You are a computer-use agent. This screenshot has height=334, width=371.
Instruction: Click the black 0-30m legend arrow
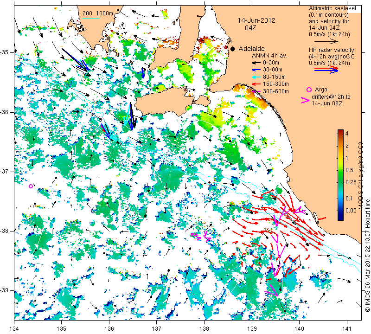[256, 63]
